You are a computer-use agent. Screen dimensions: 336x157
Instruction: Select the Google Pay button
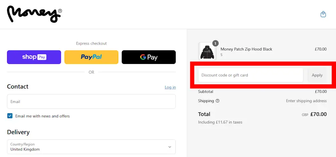149,57
